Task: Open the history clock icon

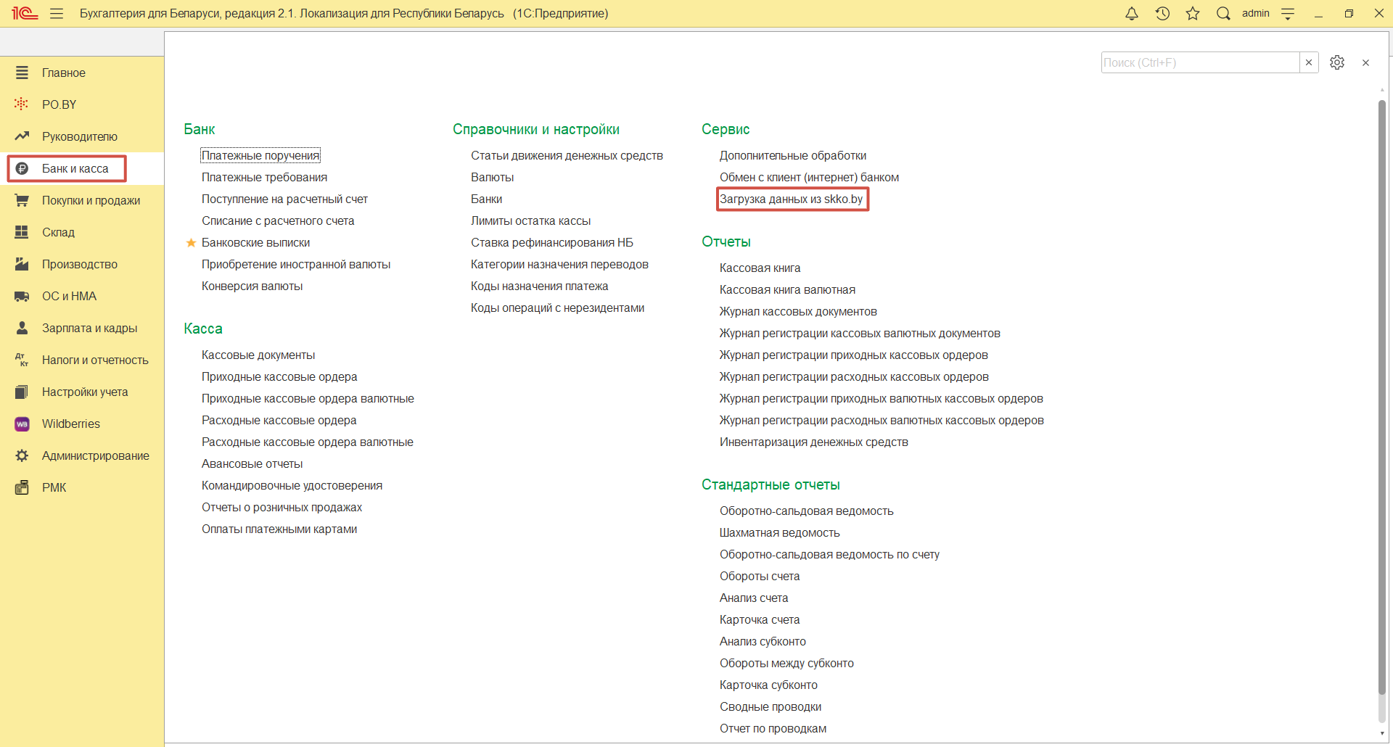Action: click(1162, 14)
